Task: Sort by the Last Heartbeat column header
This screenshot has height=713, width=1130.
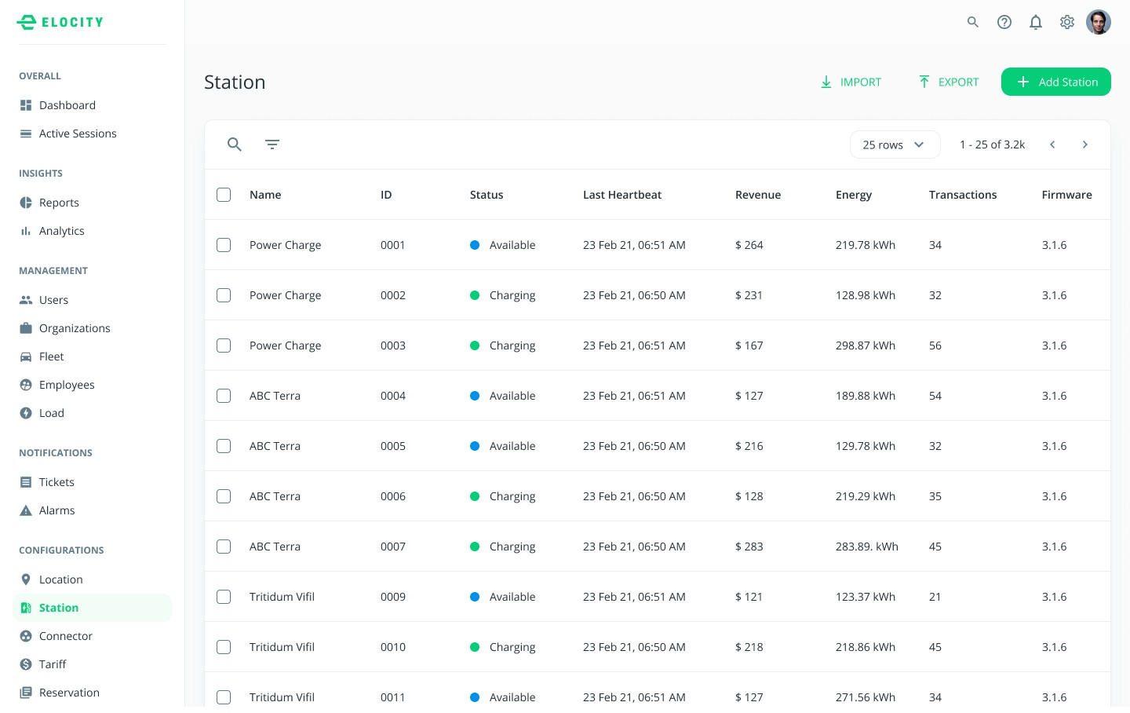Action: pyautogui.click(x=622, y=195)
